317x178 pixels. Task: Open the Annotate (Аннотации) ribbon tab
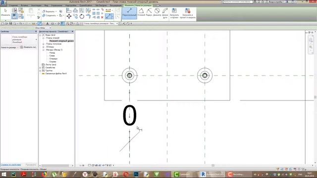[x=36, y=5]
